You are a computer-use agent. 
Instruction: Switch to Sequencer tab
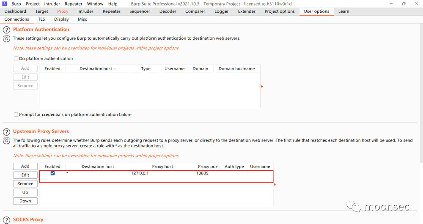[140, 11]
